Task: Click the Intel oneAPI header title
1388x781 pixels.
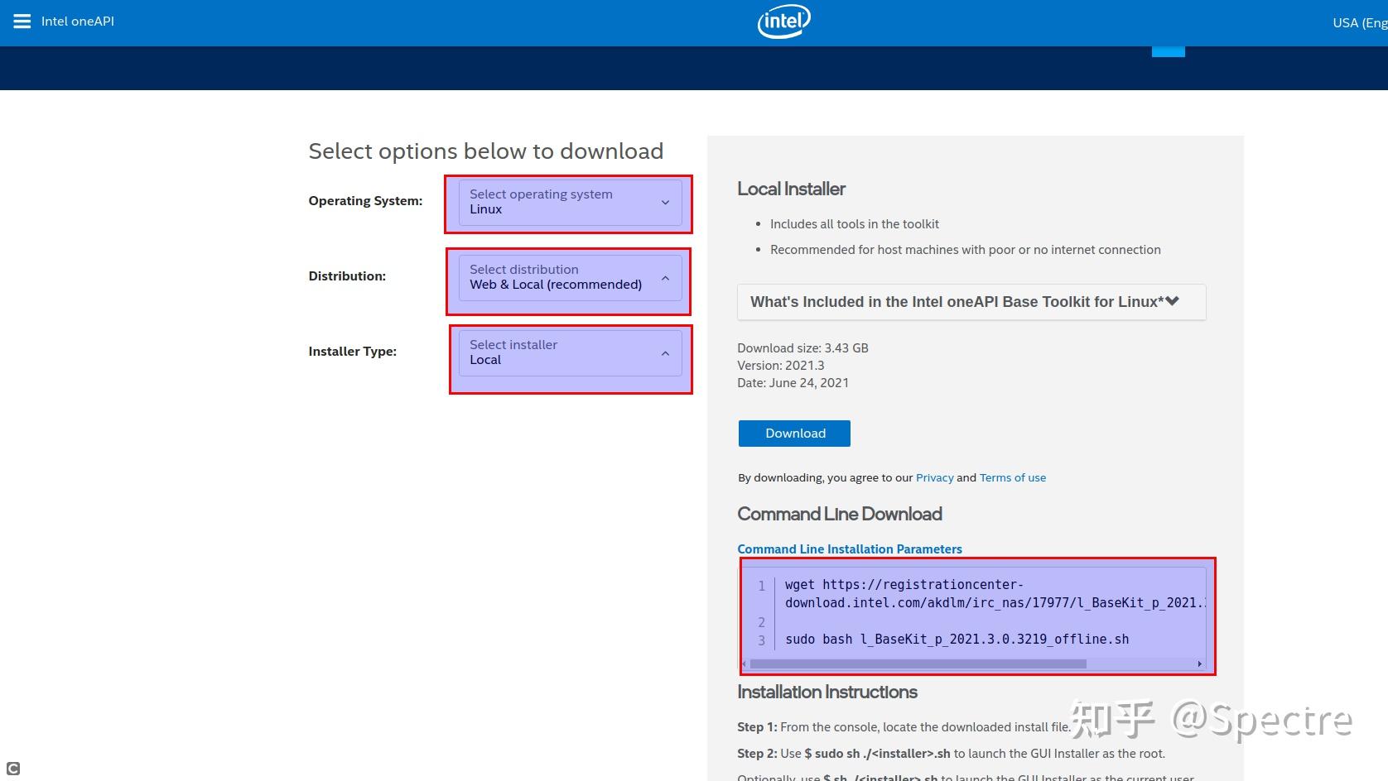Action: point(78,22)
